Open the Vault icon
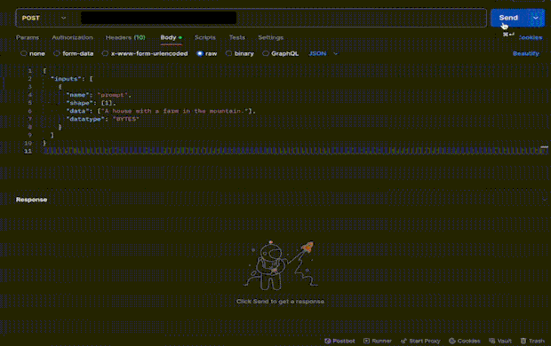 point(492,341)
